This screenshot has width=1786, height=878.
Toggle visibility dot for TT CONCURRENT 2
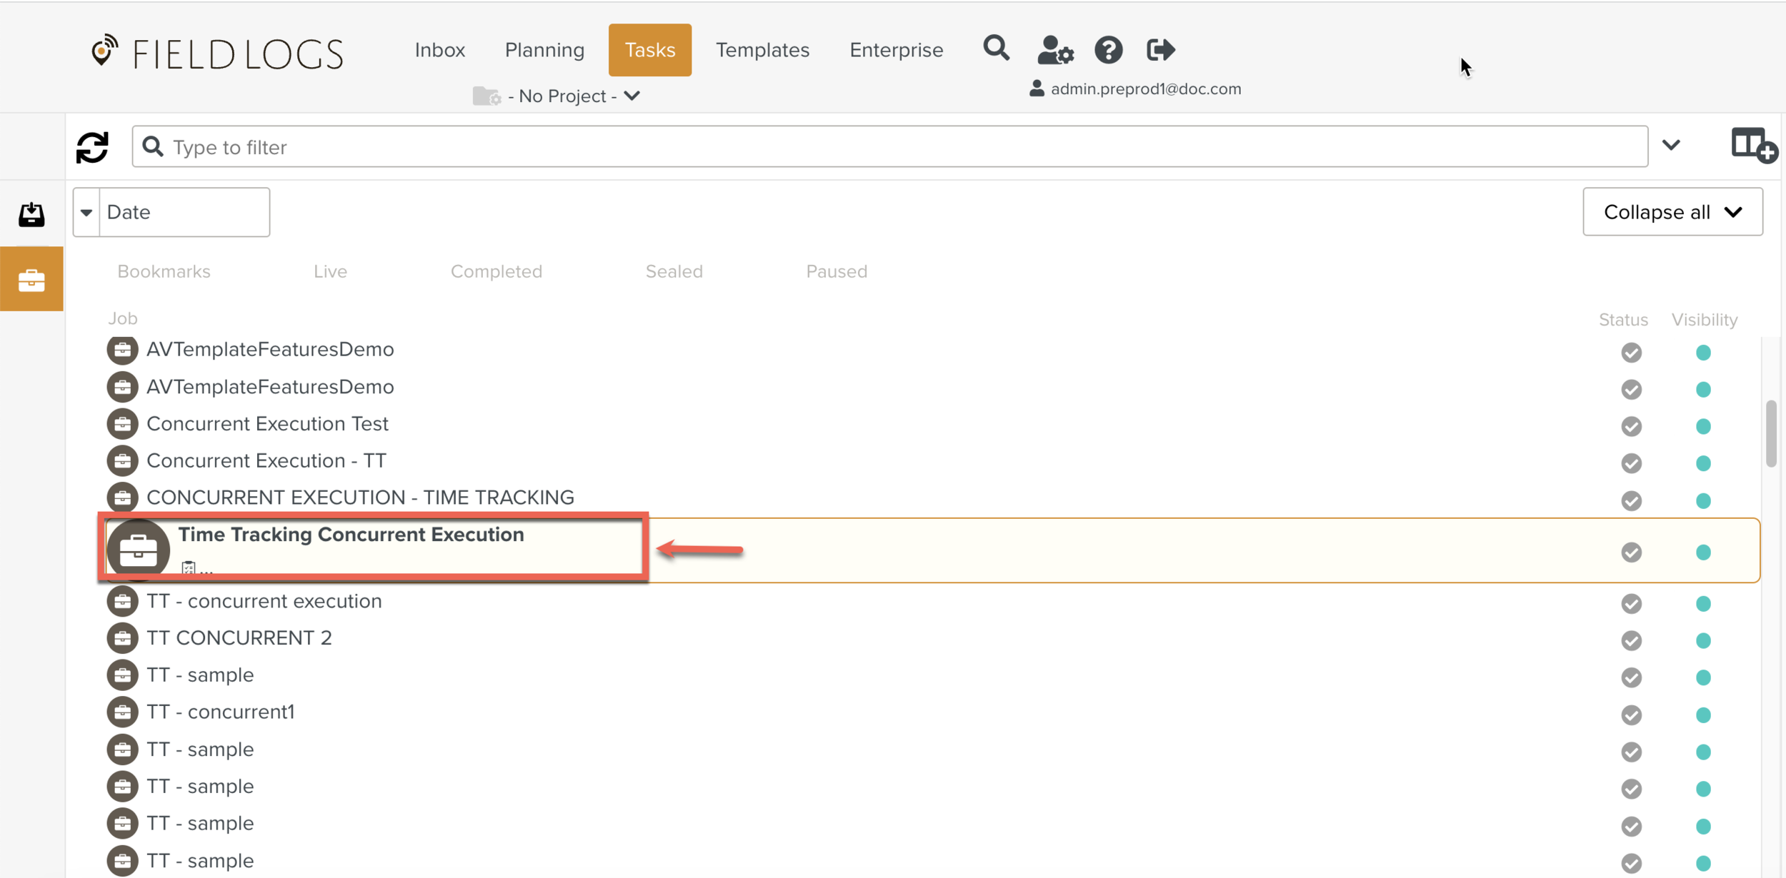[1703, 640]
